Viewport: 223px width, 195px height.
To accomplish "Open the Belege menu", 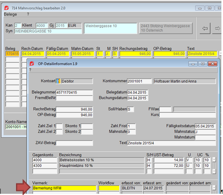I will 10,14.
